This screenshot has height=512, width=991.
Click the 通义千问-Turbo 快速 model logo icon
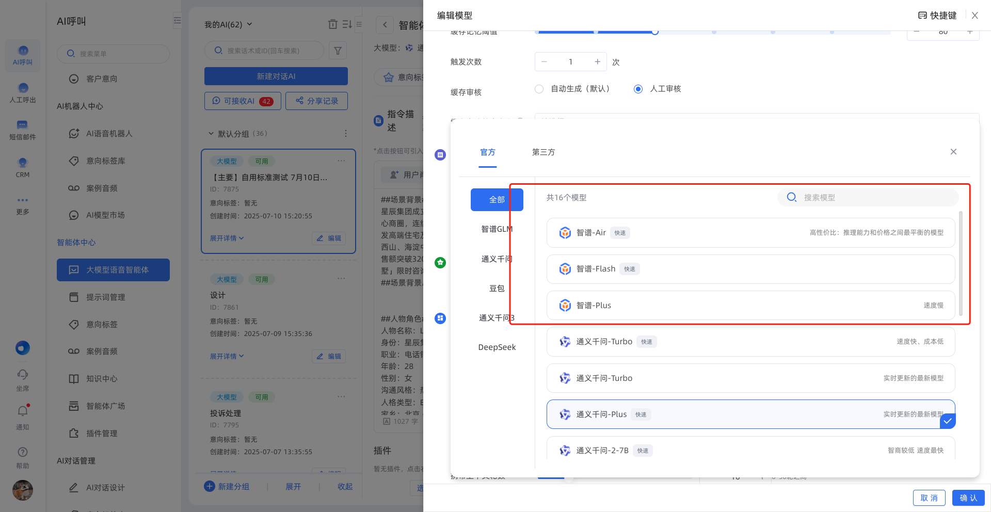coord(565,342)
